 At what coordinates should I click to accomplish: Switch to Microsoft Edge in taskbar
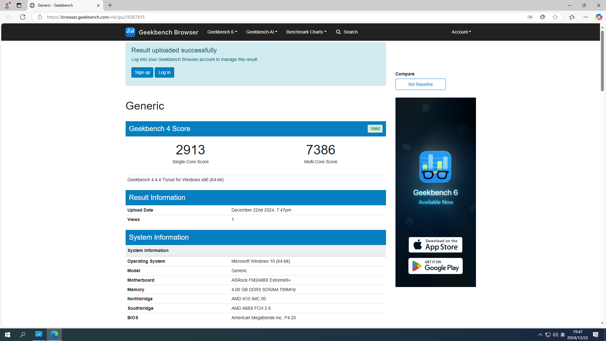(54, 334)
